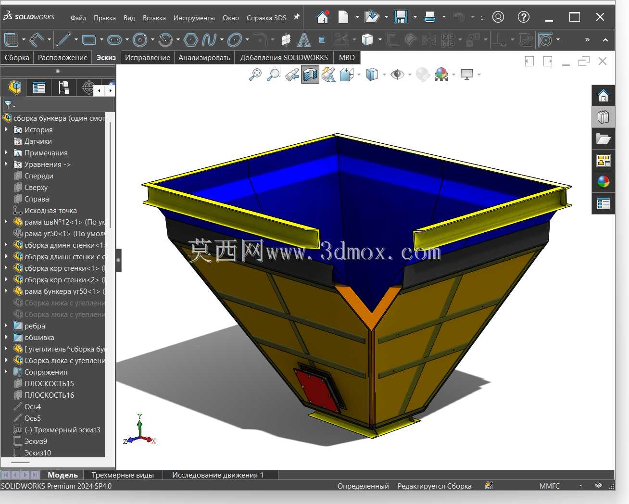The image size is (629, 504).
Task: Open the View Palette task pane icon
Action: click(x=603, y=160)
